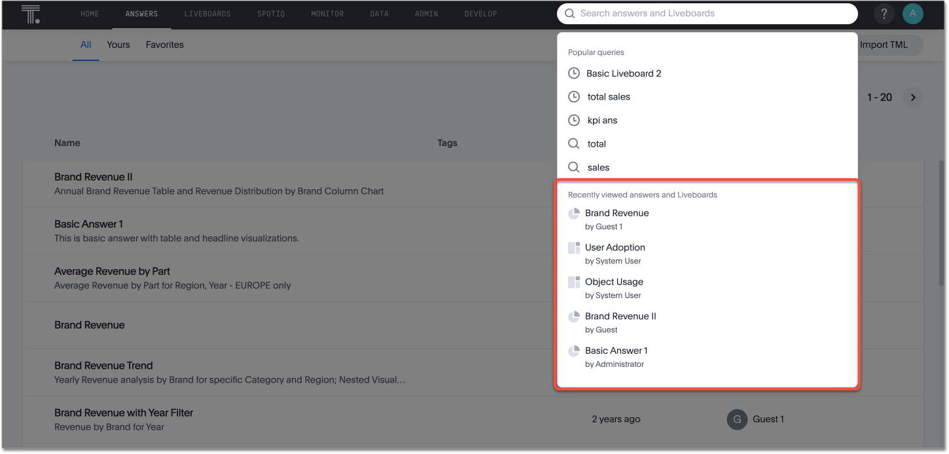Focus the search answers and Liveboards field
Viewport: 949px width, 454px height.
[x=713, y=14]
